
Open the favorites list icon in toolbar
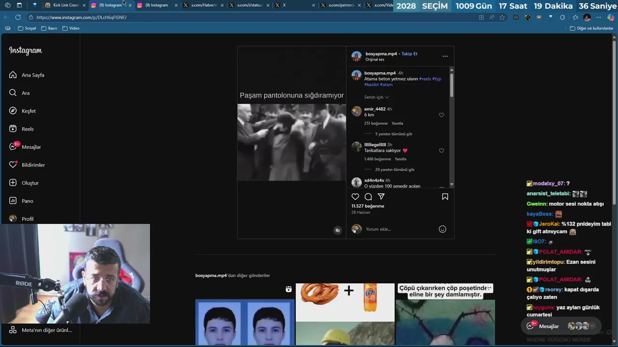click(575, 17)
